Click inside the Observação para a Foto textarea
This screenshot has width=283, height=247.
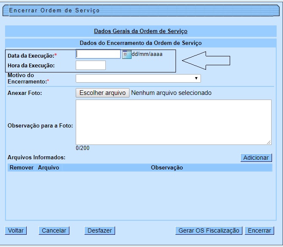pyautogui.click(x=173, y=122)
